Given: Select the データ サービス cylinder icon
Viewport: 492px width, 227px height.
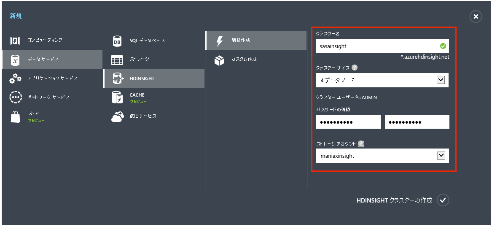Looking at the screenshot, I should [x=15, y=59].
